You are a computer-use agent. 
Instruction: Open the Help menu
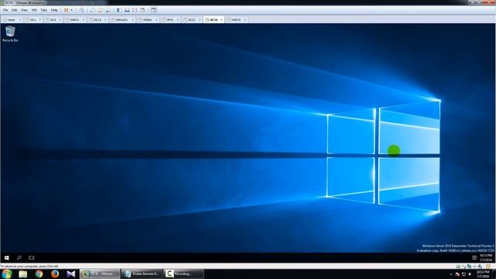click(54, 10)
